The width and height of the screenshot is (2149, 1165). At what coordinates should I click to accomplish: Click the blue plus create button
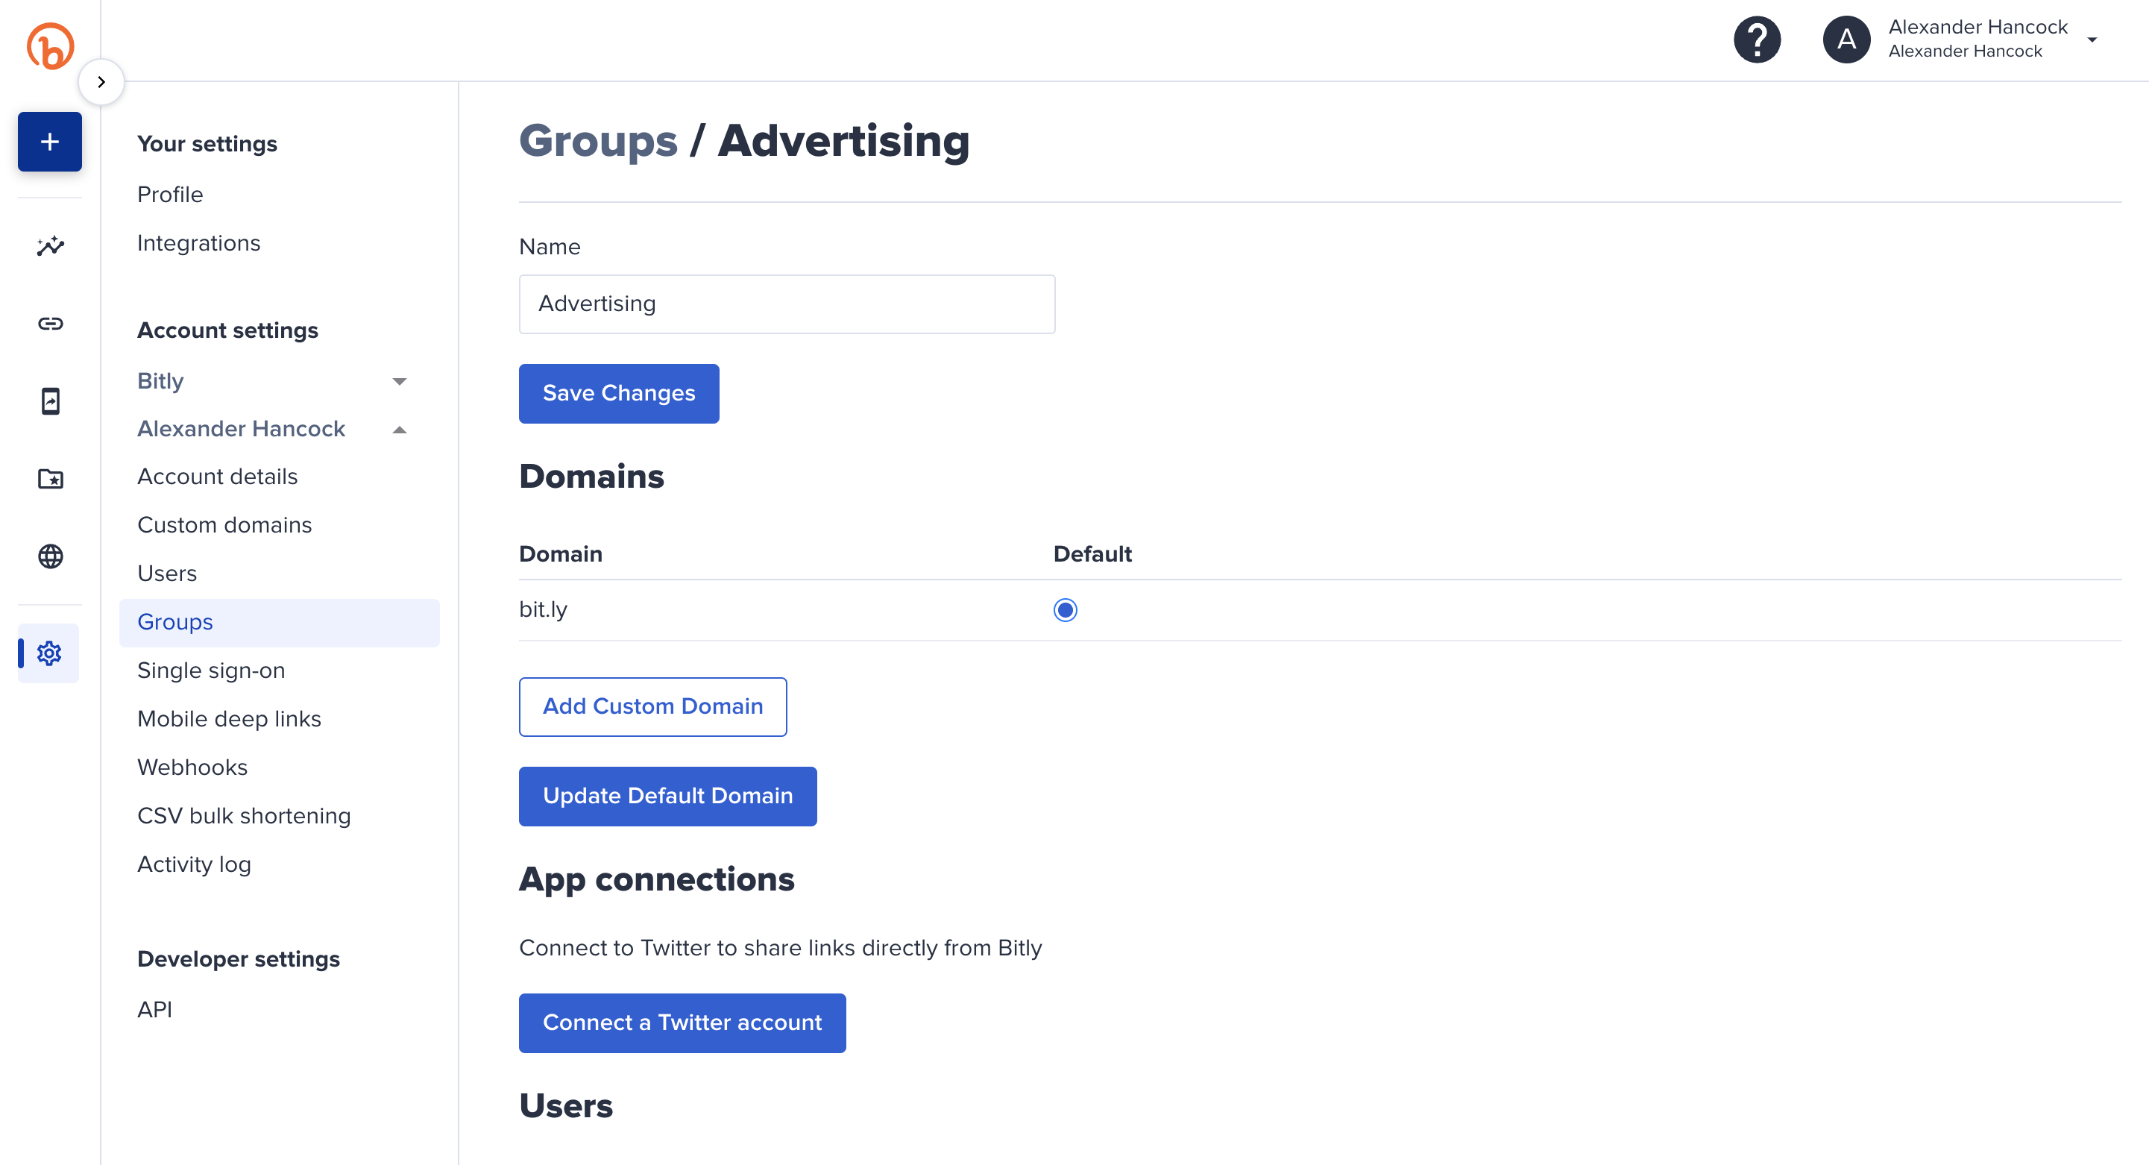click(x=50, y=141)
